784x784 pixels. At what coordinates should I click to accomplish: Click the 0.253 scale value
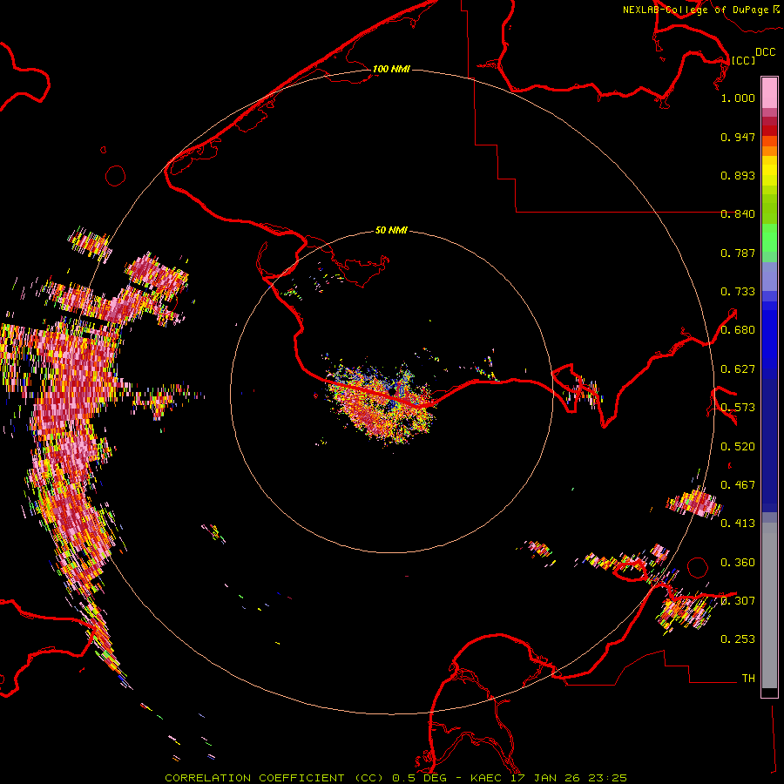coord(738,639)
